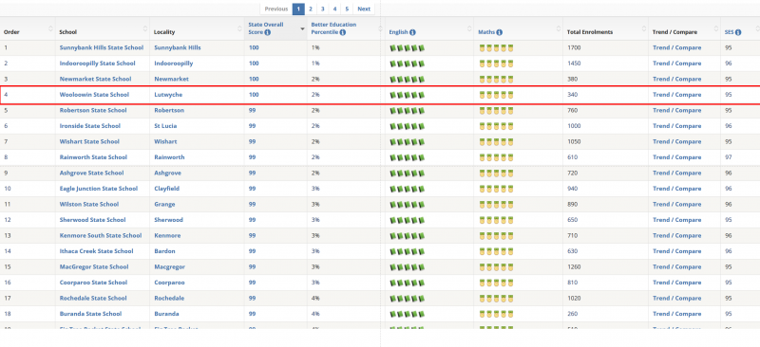The width and height of the screenshot is (760, 347).
Task: Open St Lucia locality link
Action: point(165,126)
